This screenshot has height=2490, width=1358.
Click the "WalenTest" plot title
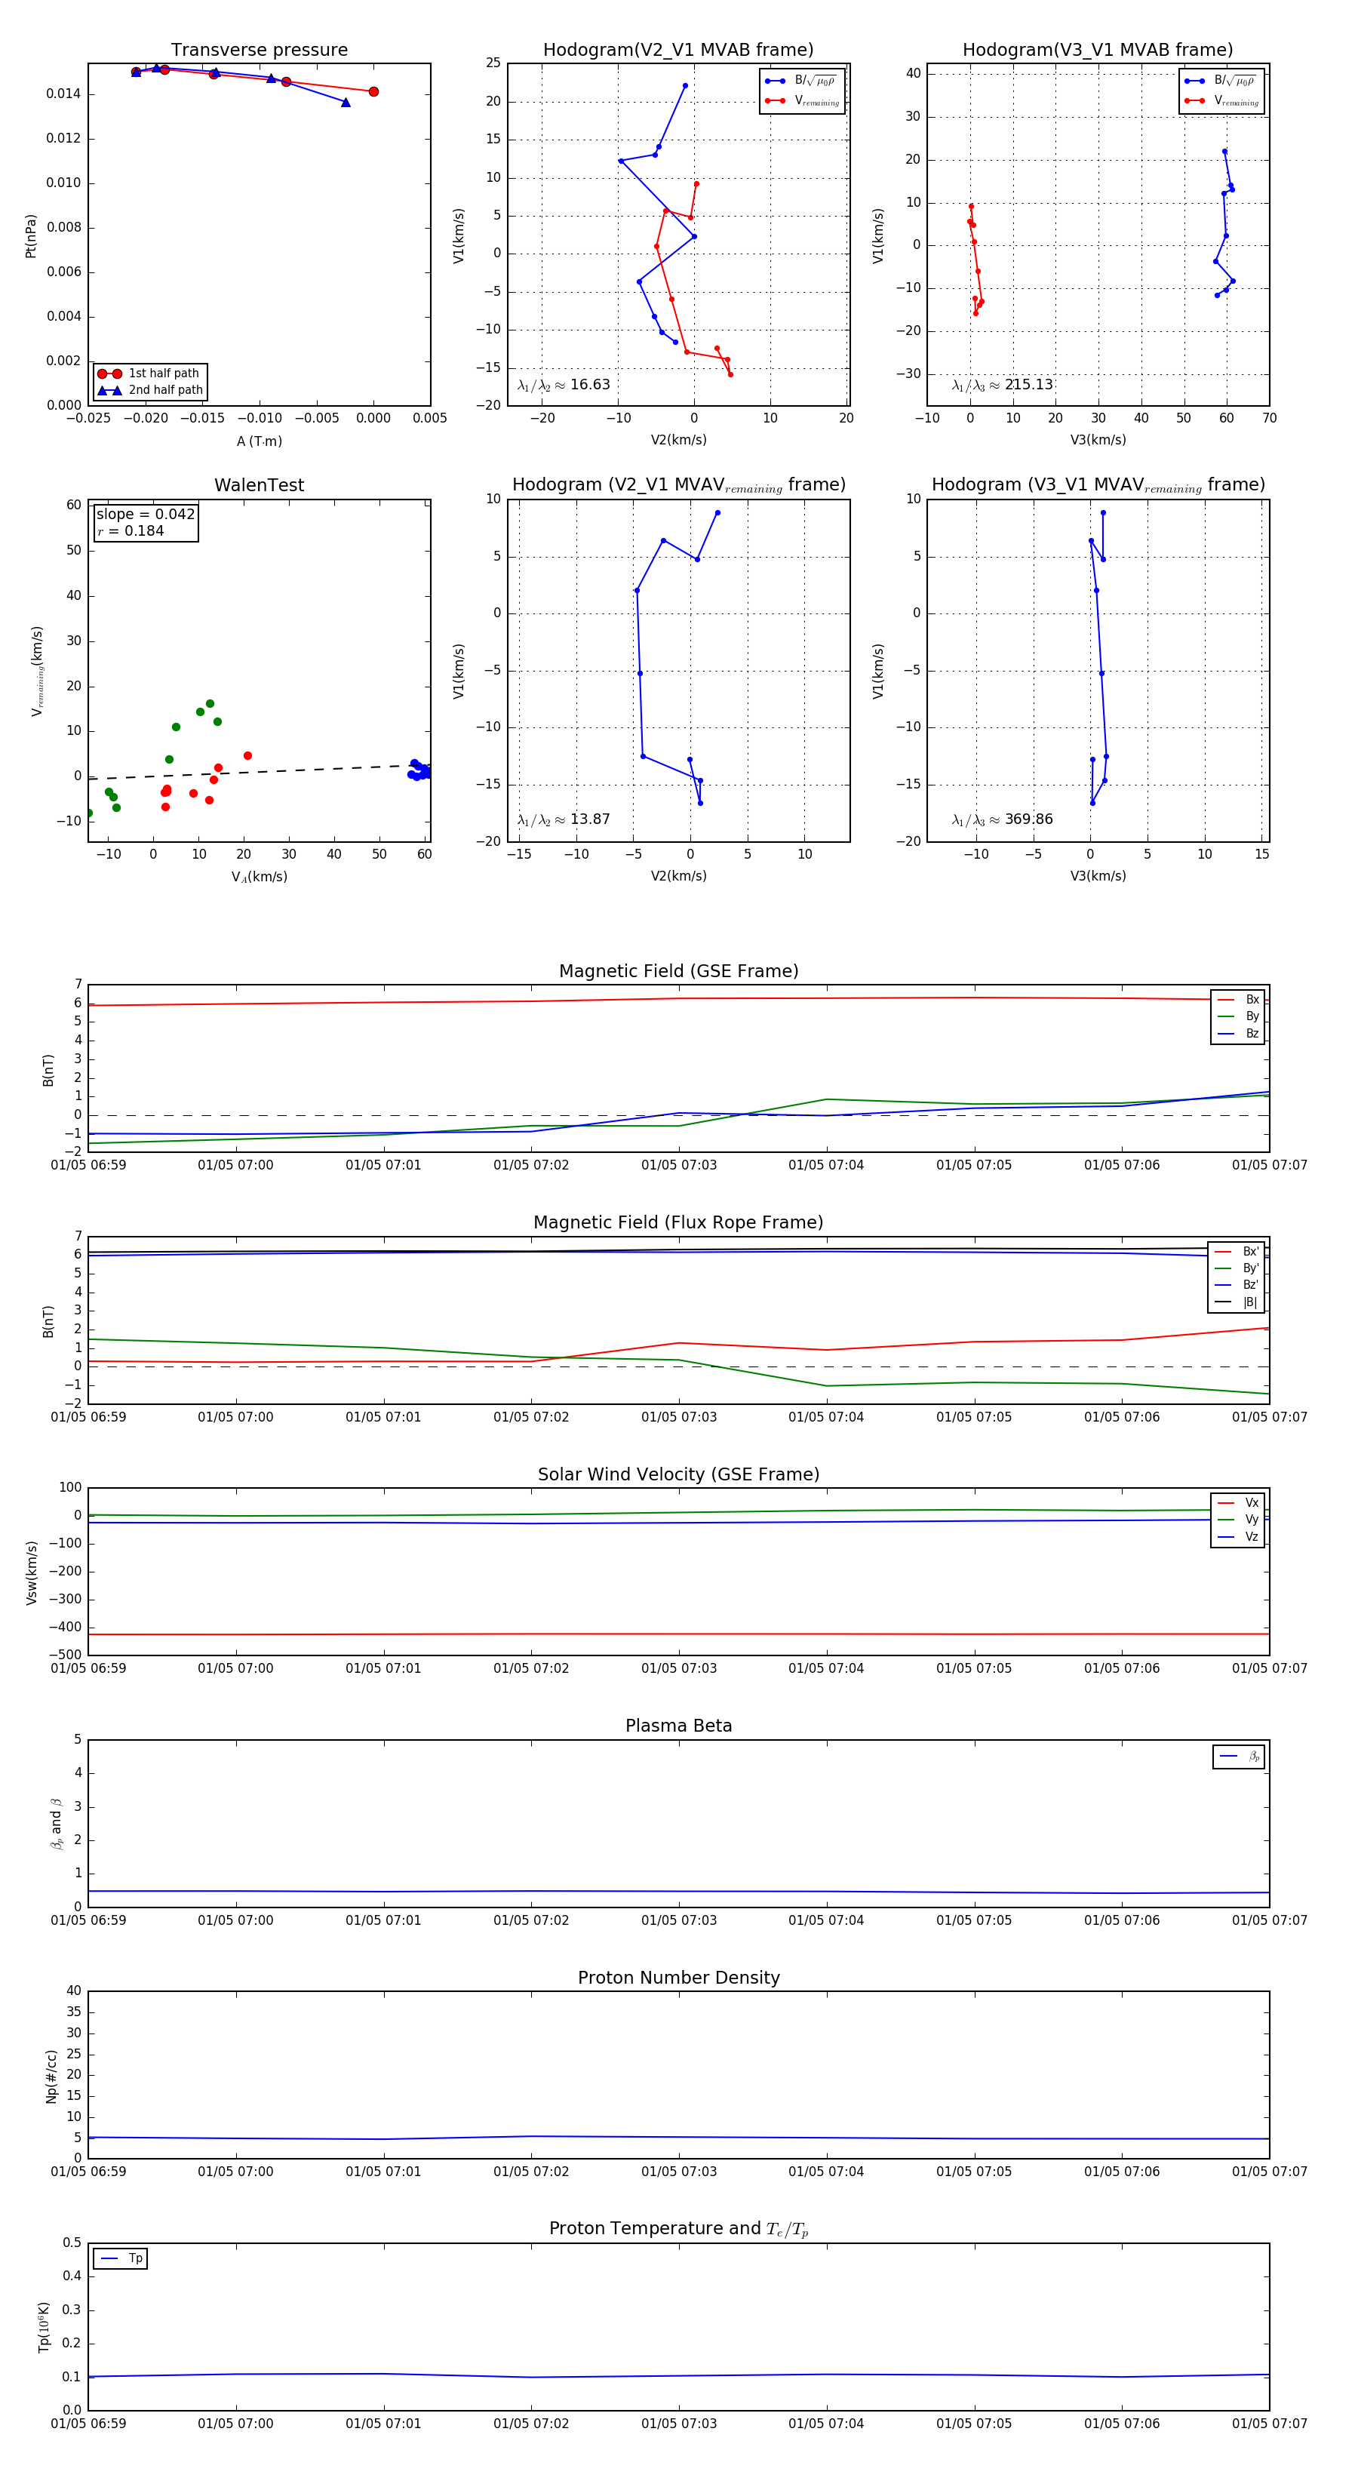tap(259, 485)
